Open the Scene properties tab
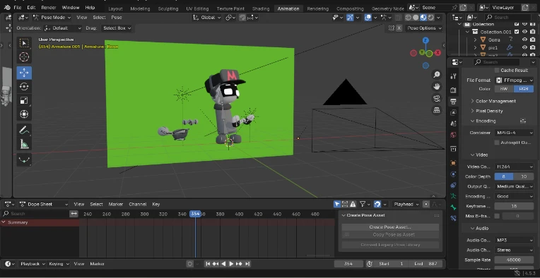 click(453, 123)
